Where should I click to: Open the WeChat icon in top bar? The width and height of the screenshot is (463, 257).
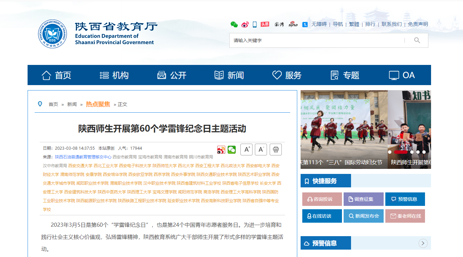[234, 24]
